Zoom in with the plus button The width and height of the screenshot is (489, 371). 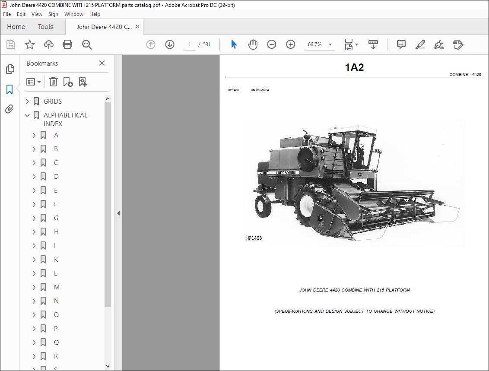291,44
